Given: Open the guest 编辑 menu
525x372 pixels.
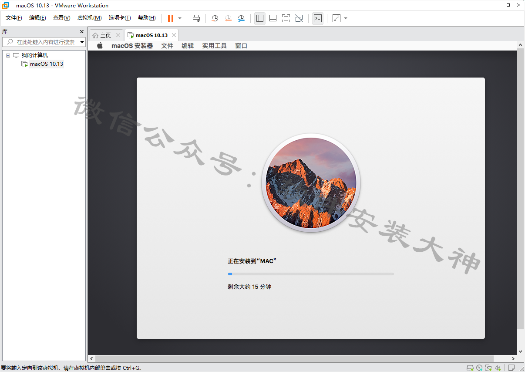Looking at the screenshot, I should pyautogui.click(x=188, y=46).
